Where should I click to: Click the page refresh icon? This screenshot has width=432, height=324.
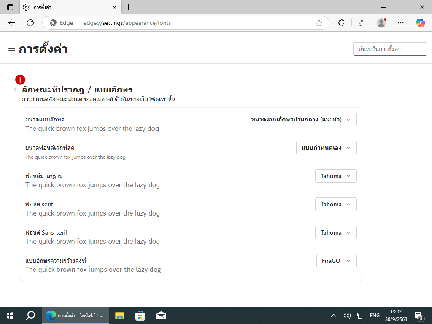pos(30,23)
